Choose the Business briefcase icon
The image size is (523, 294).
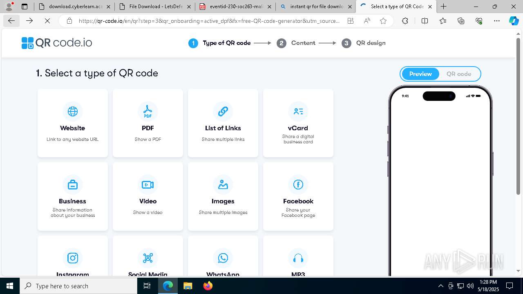(73, 185)
